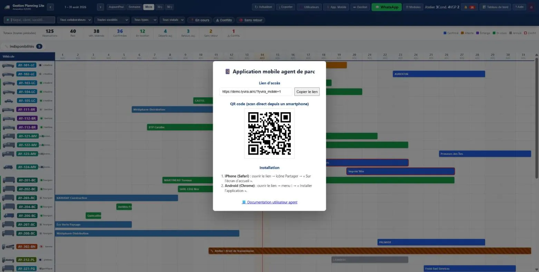Click the tipper truck icon for AY-302-BN

9,247
